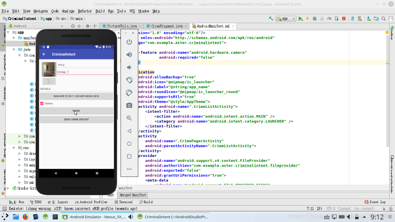Expand the xml folder arrow under res
The width and height of the screenshot is (395, 222).
point(20,183)
